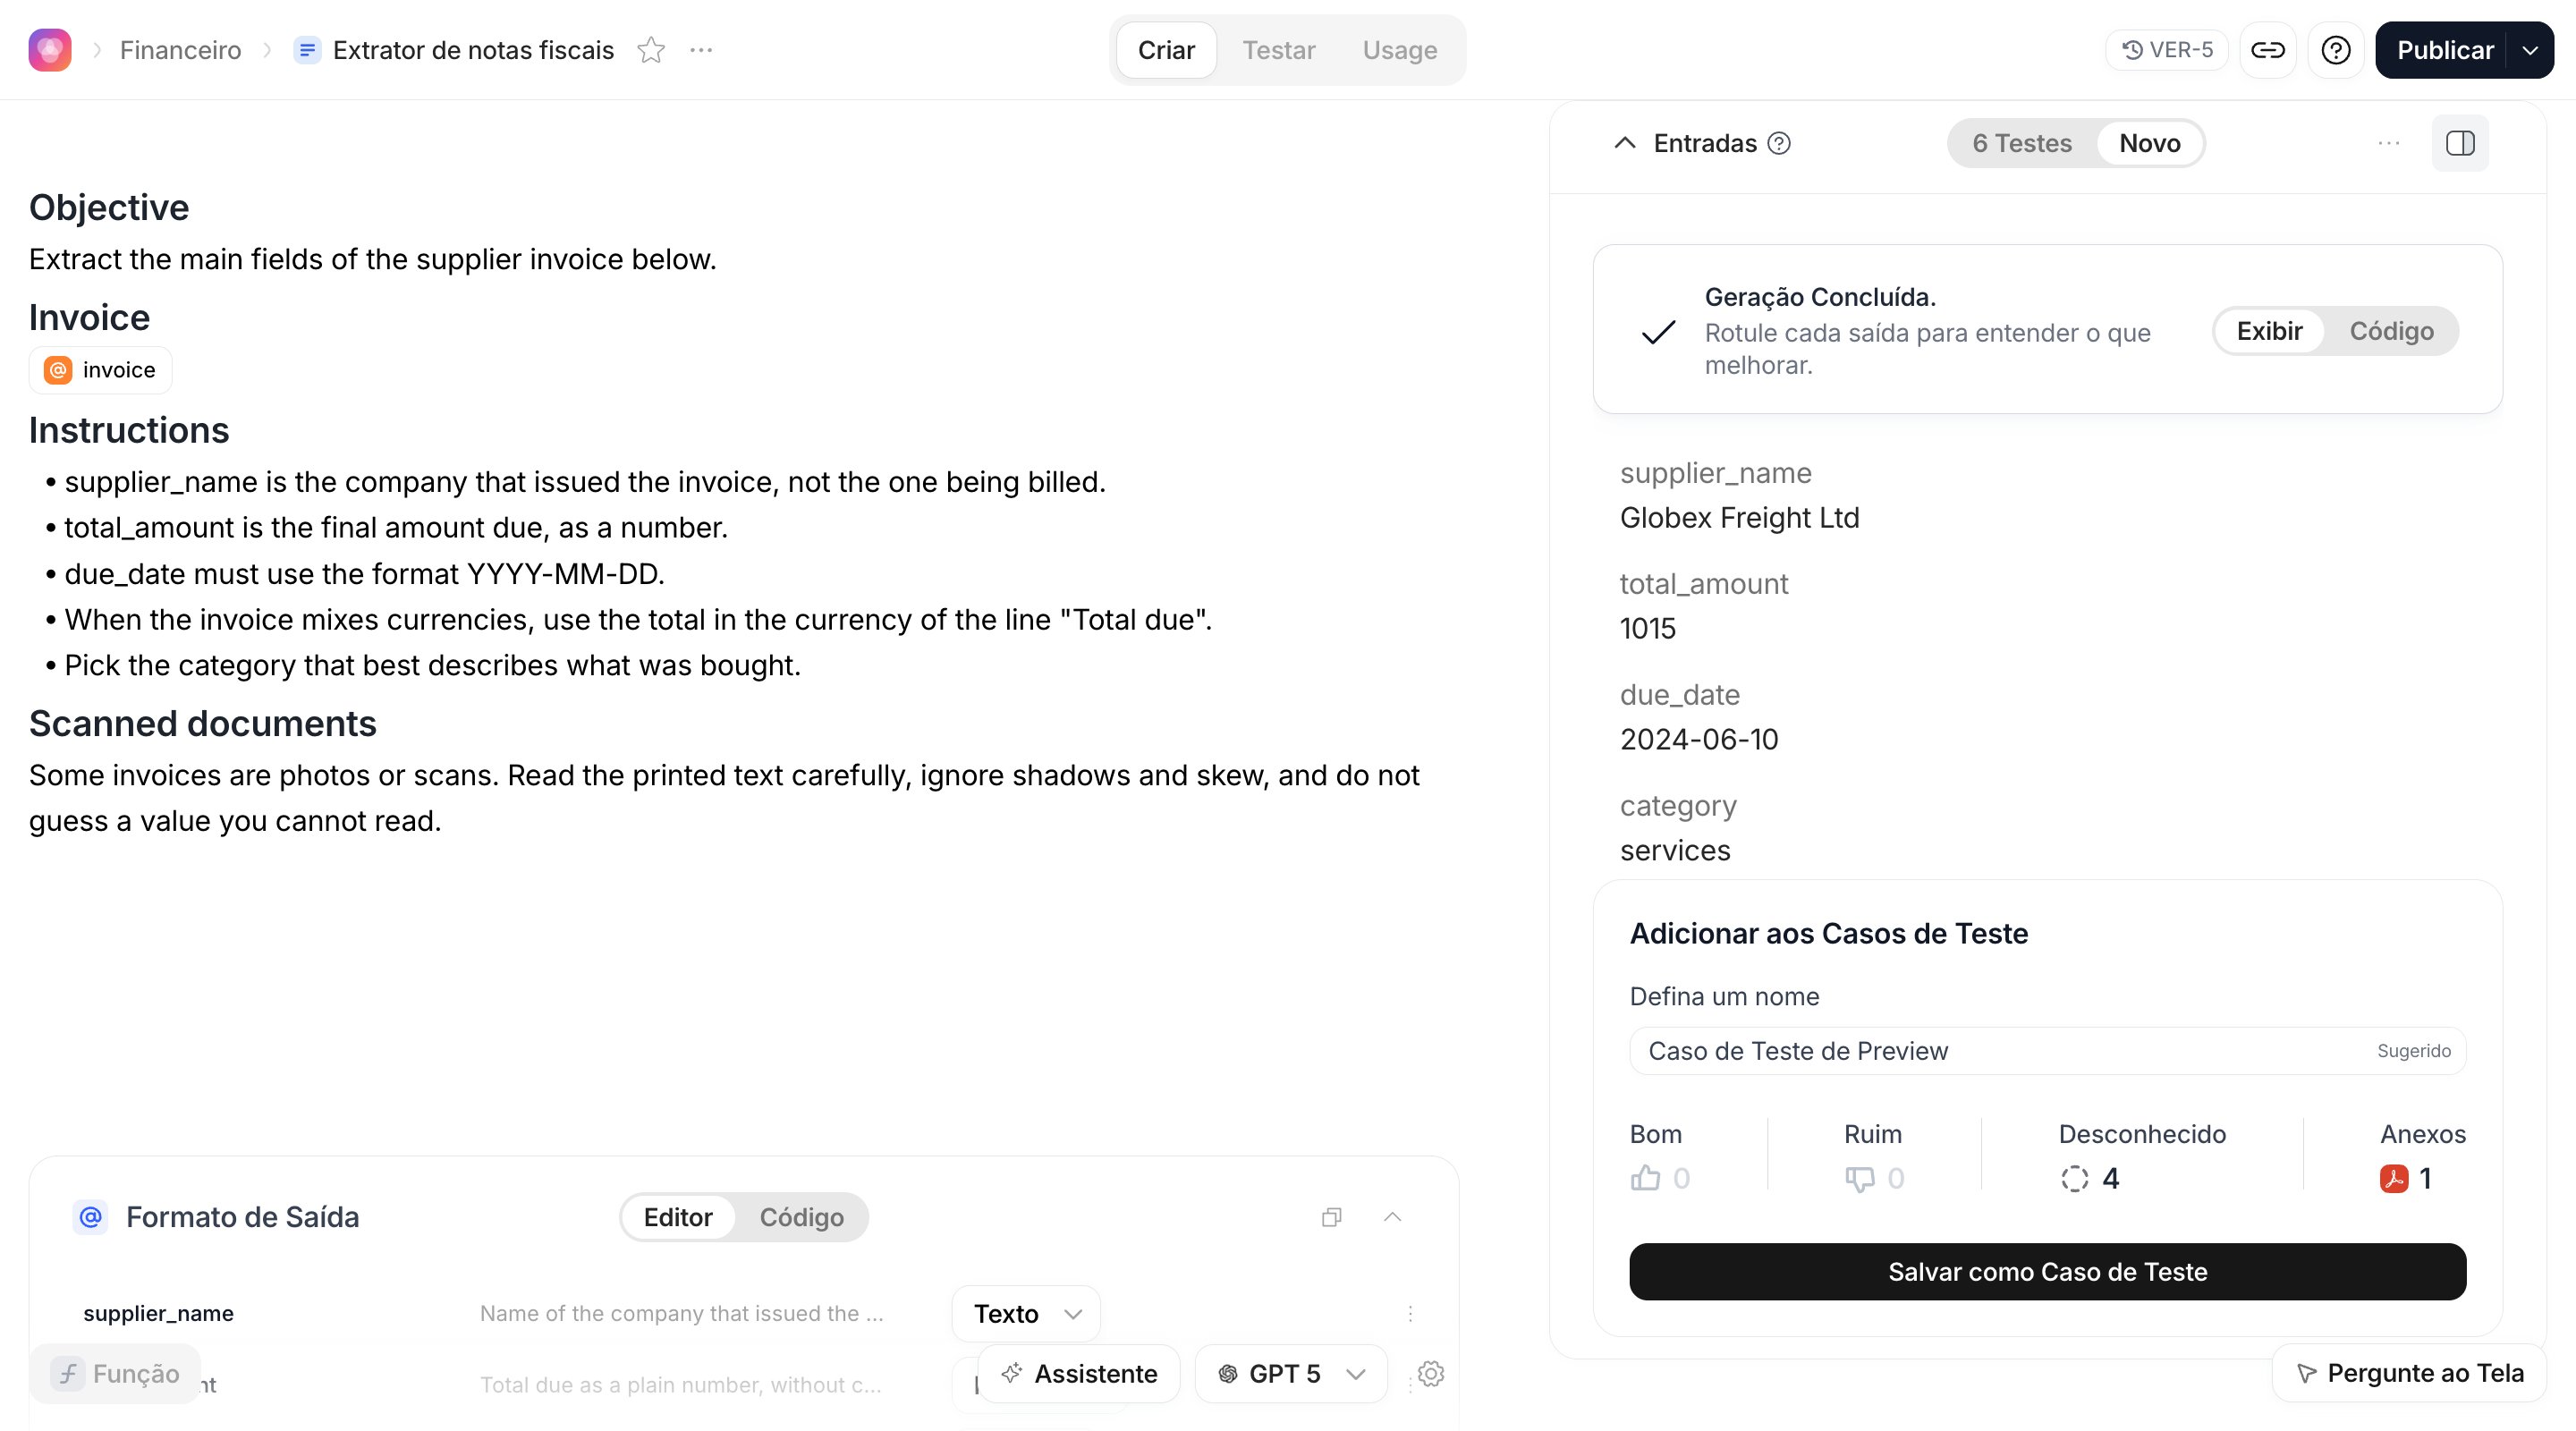The image size is (2576, 1431).
Task: Copy the share link icon
Action: (2267, 50)
